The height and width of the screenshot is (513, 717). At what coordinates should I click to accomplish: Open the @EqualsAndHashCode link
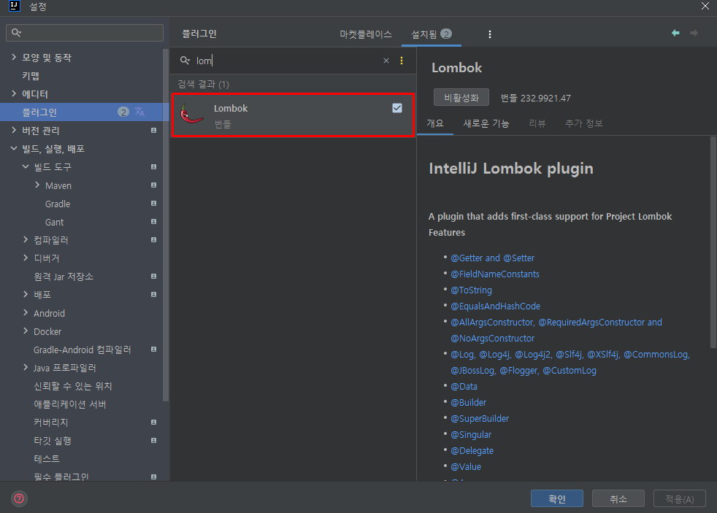(495, 306)
